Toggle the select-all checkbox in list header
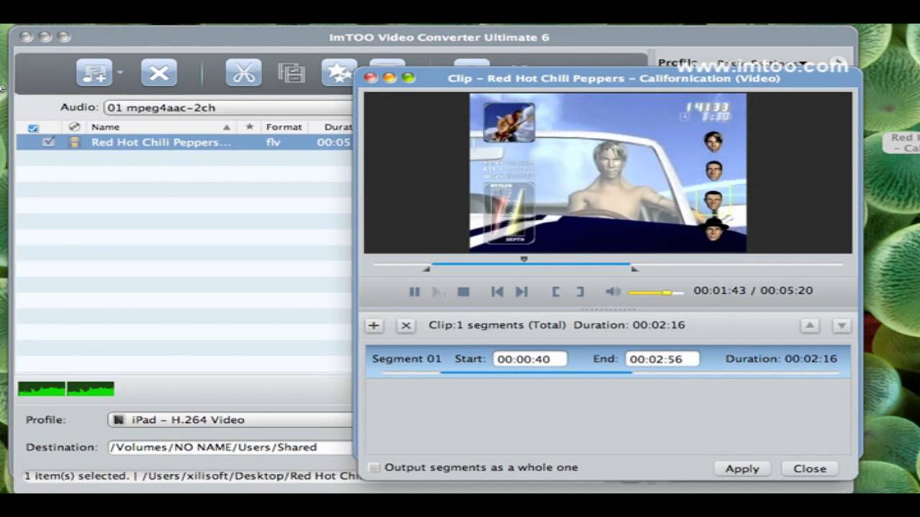 [33, 128]
